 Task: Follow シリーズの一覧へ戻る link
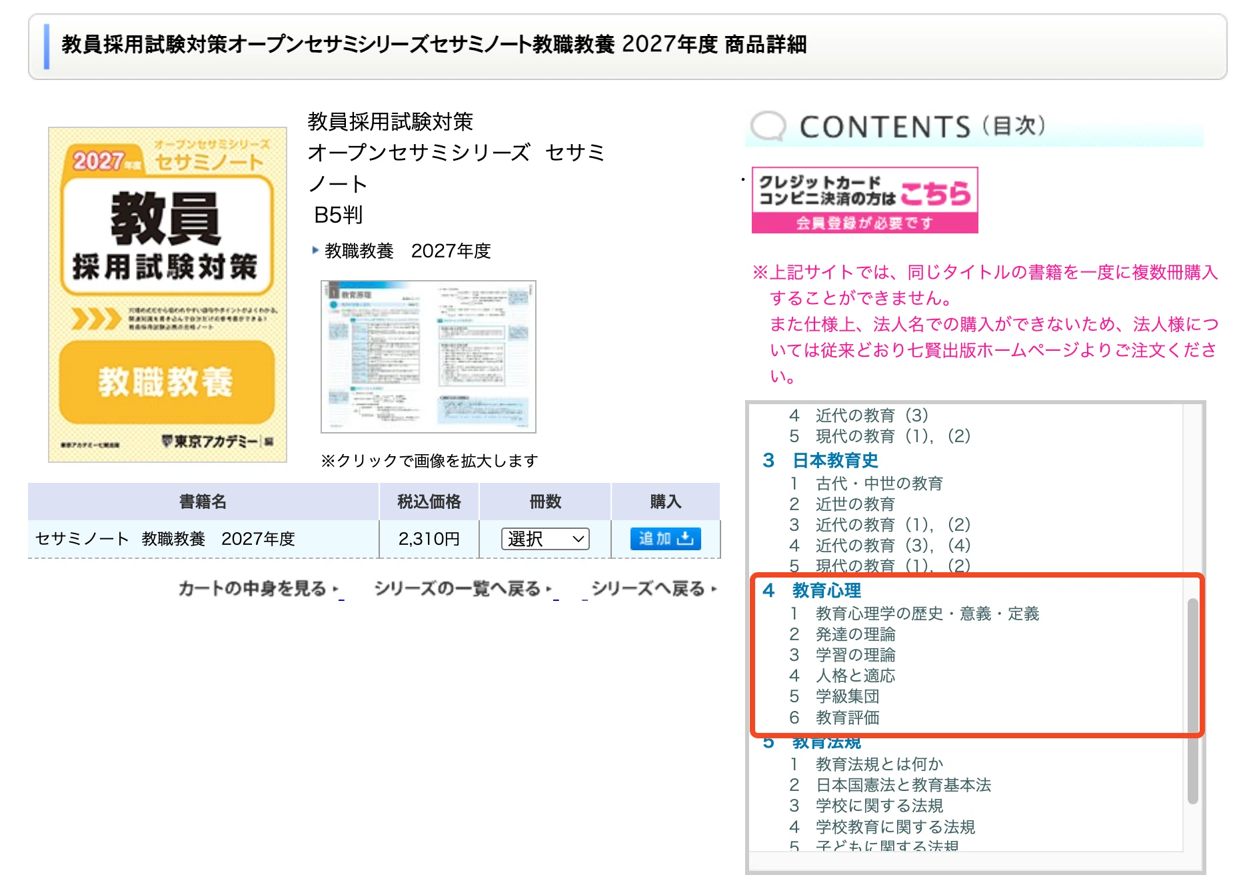click(x=463, y=589)
